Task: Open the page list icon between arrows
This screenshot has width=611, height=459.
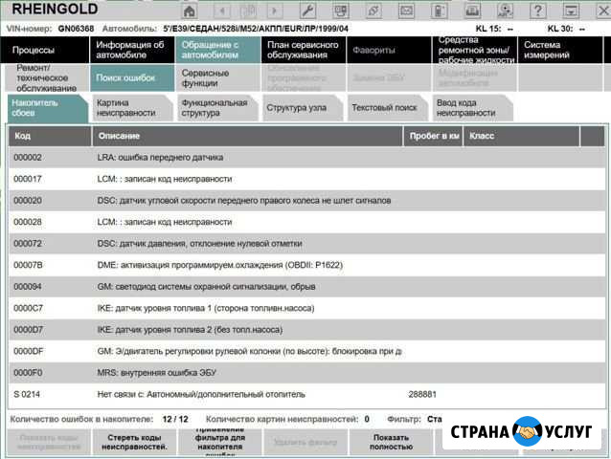Action: [x=248, y=11]
